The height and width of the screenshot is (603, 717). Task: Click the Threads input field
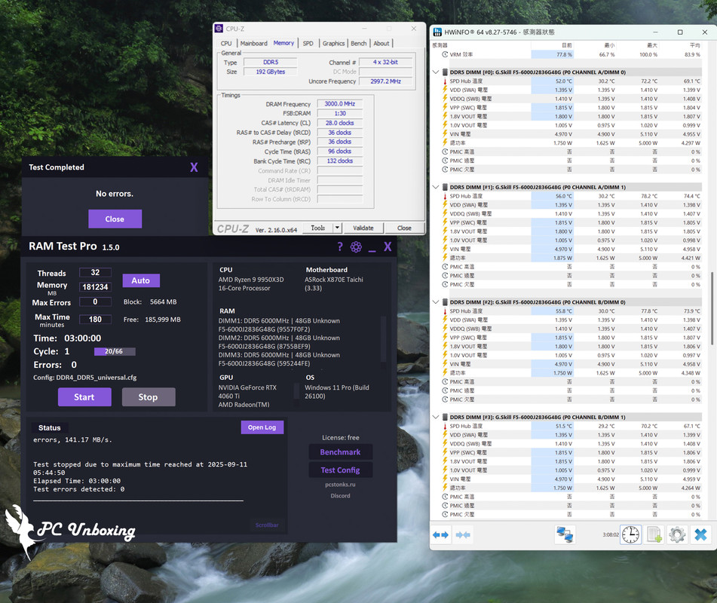point(95,272)
